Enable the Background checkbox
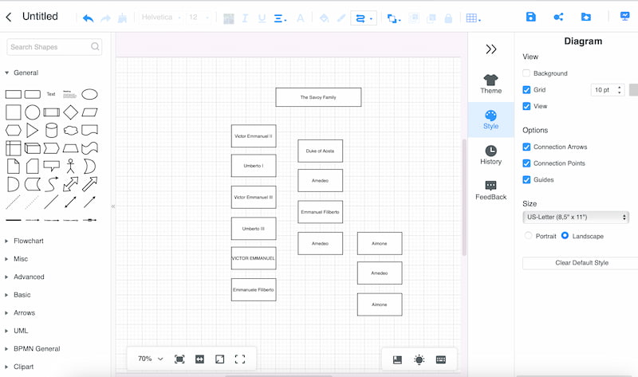 pos(526,73)
